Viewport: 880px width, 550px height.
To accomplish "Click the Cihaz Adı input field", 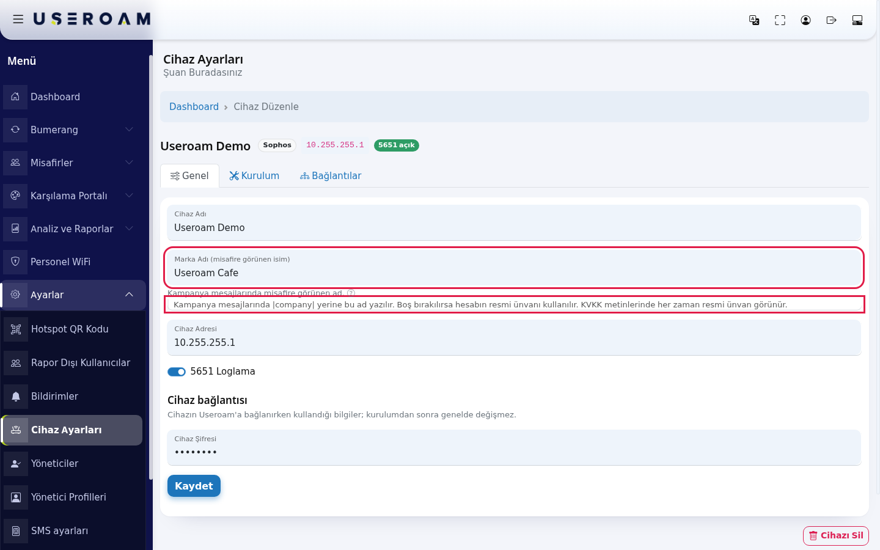I will pos(514,222).
